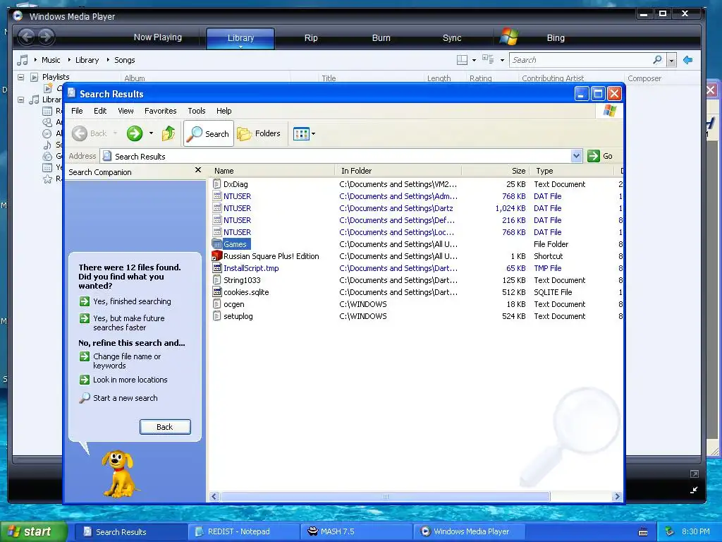Open the Edit menu

click(100, 111)
